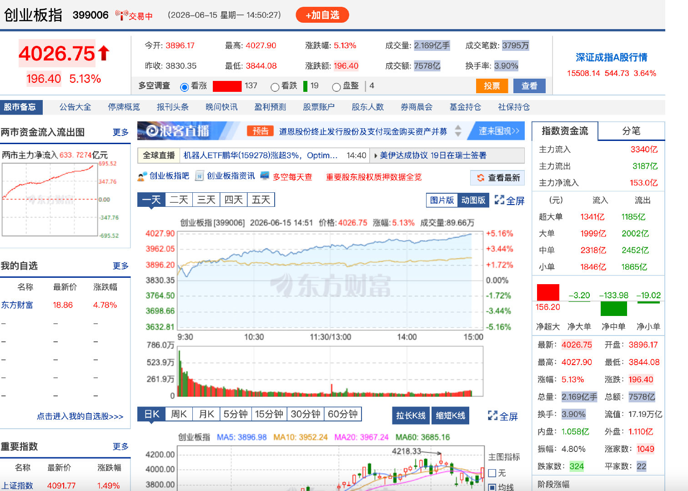
Task: Switch to 30分钟 K-line tab
Action: click(306, 414)
